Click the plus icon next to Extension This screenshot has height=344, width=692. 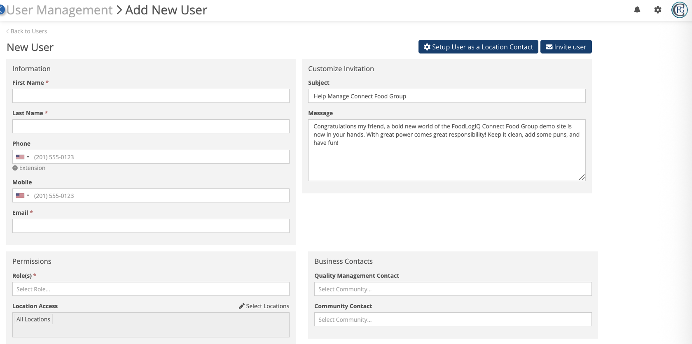pyautogui.click(x=15, y=168)
